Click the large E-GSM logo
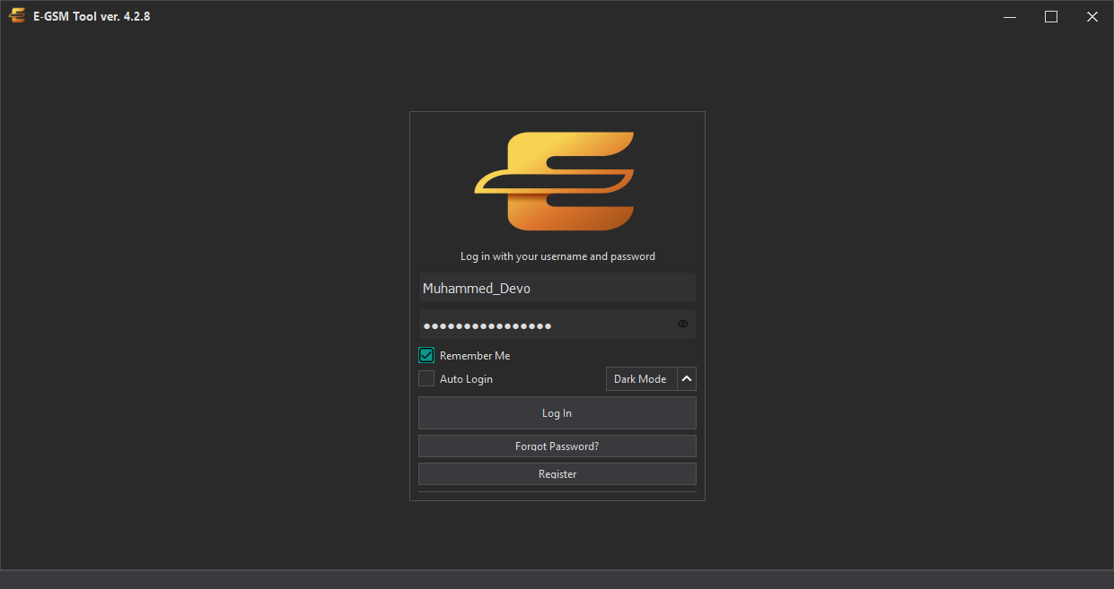1114x589 pixels. coord(555,181)
